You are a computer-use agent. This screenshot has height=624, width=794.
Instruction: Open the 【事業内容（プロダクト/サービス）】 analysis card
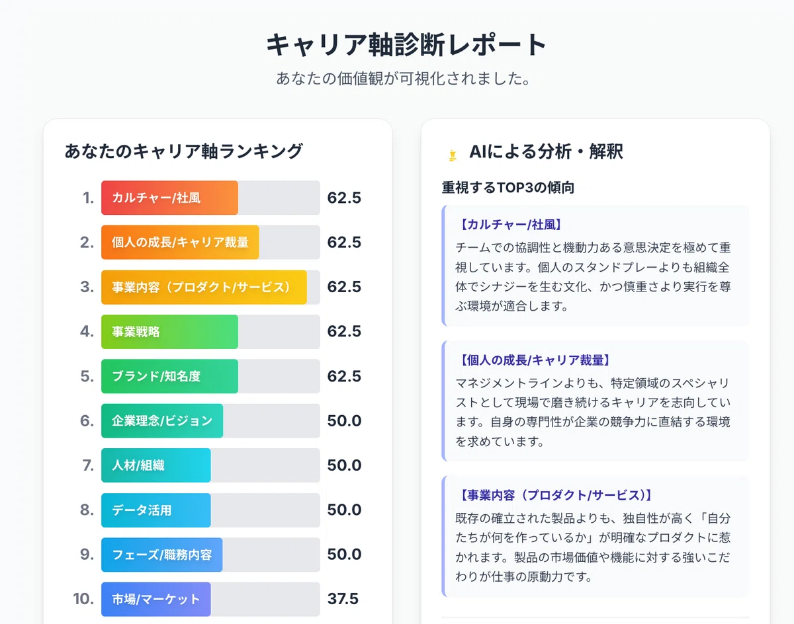coord(595,536)
